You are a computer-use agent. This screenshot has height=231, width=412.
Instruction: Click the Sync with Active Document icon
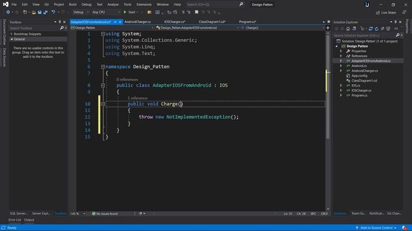pyautogui.click(x=371, y=29)
